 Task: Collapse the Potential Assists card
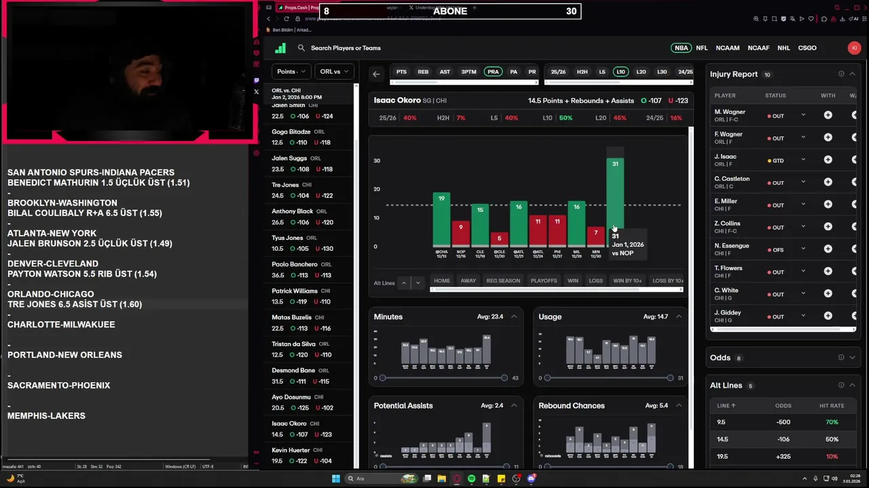514,405
